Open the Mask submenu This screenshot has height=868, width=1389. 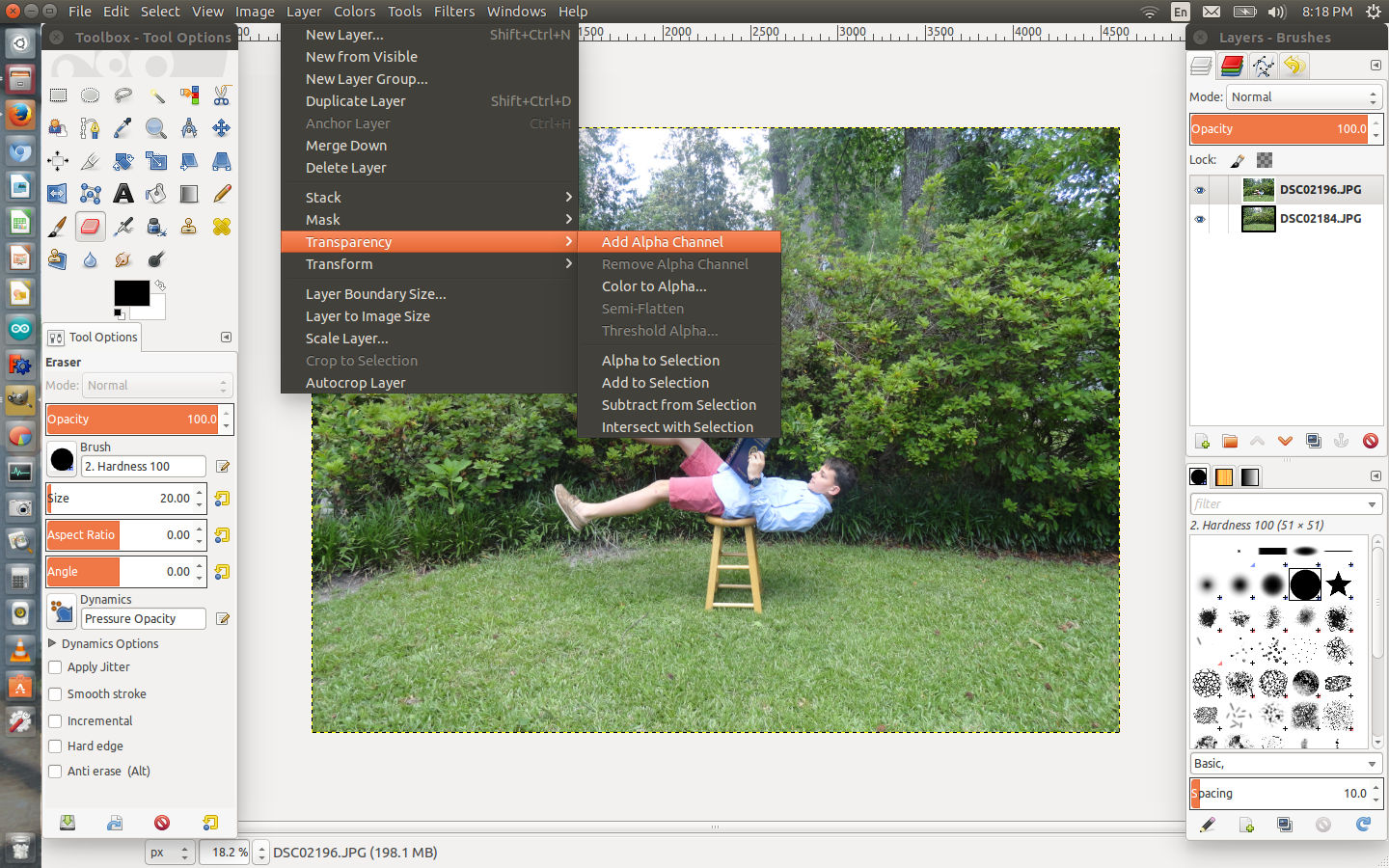tap(429, 220)
